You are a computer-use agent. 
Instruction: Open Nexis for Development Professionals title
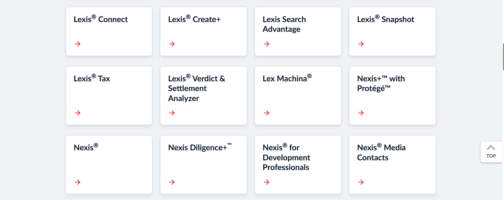coord(286,157)
